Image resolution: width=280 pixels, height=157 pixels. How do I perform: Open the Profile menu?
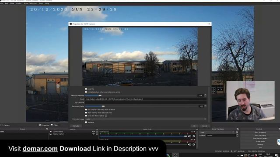pos(19,3)
